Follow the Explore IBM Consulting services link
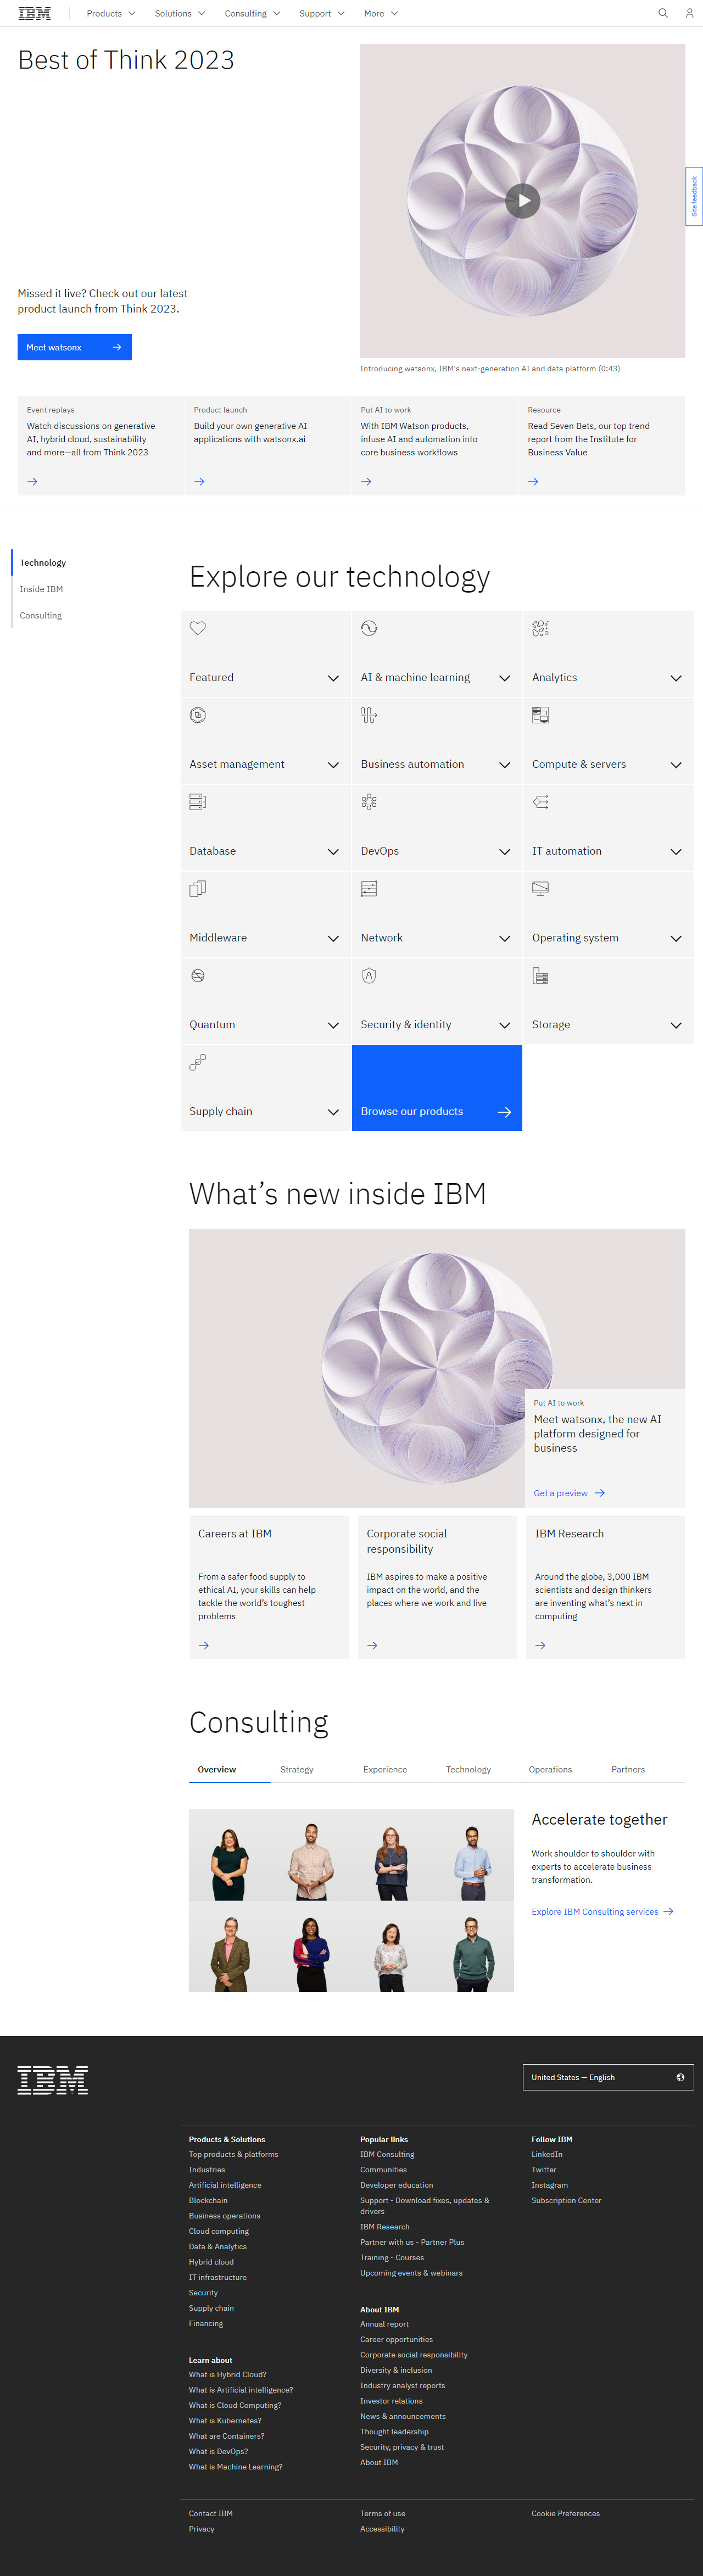 click(x=602, y=1911)
